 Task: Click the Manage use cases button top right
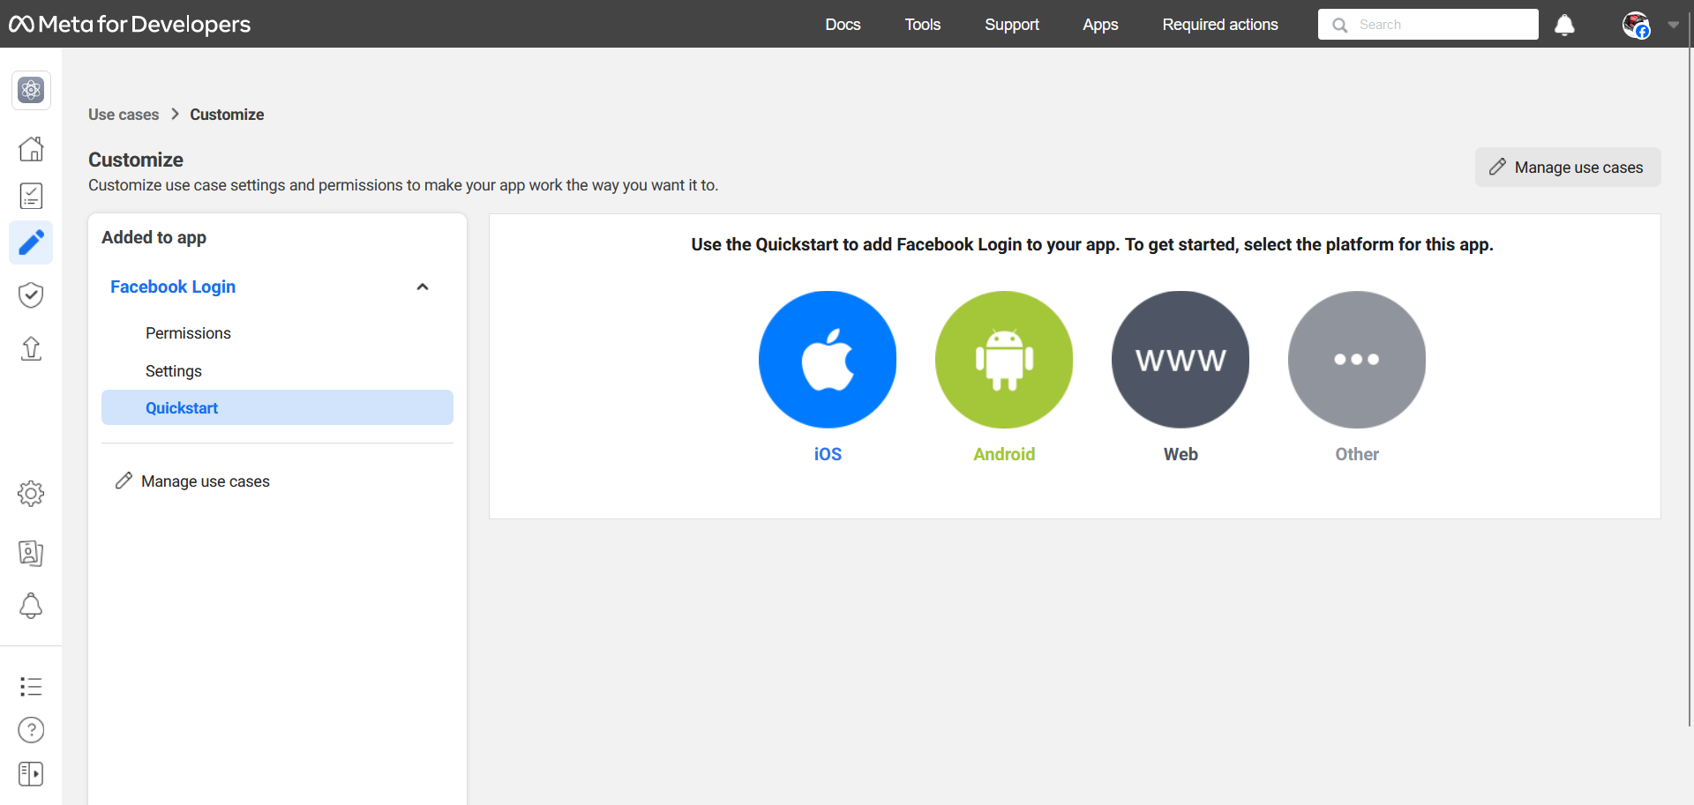[1568, 167]
